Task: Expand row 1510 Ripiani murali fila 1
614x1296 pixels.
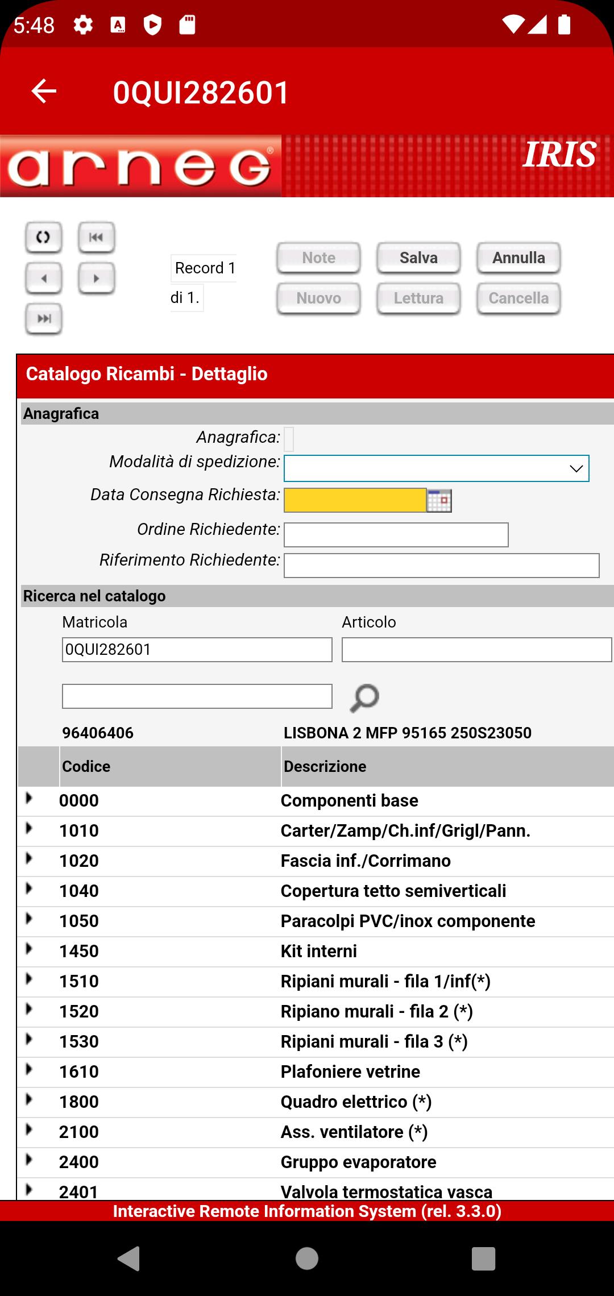Action: point(29,979)
